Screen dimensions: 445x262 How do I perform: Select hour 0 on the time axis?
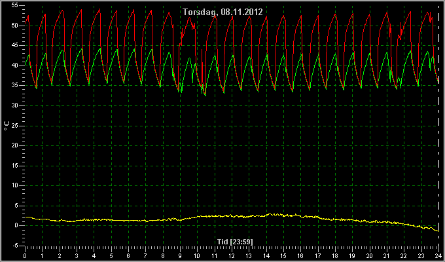[25, 255]
